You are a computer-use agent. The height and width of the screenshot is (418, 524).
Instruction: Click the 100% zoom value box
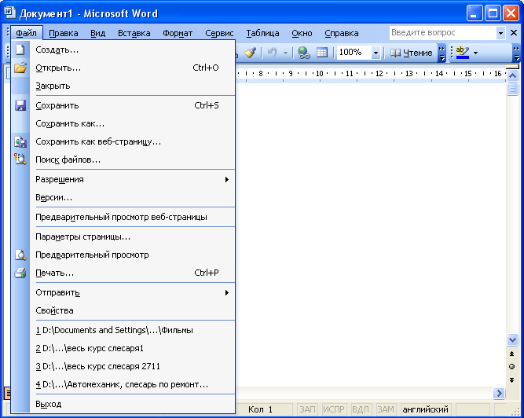point(354,53)
